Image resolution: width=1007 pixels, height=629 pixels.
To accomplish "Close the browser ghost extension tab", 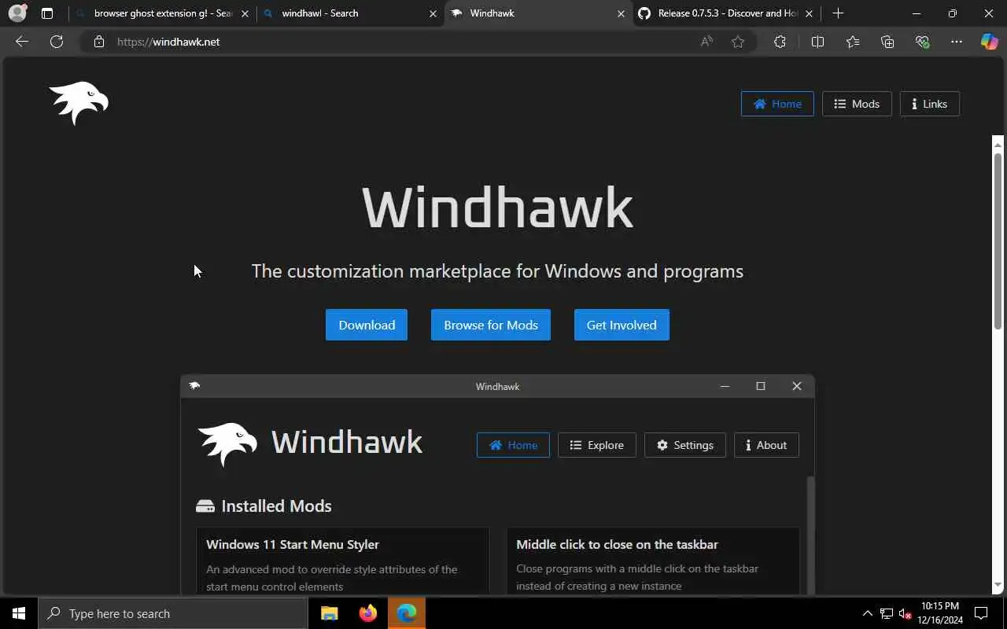I will click(244, 13).
